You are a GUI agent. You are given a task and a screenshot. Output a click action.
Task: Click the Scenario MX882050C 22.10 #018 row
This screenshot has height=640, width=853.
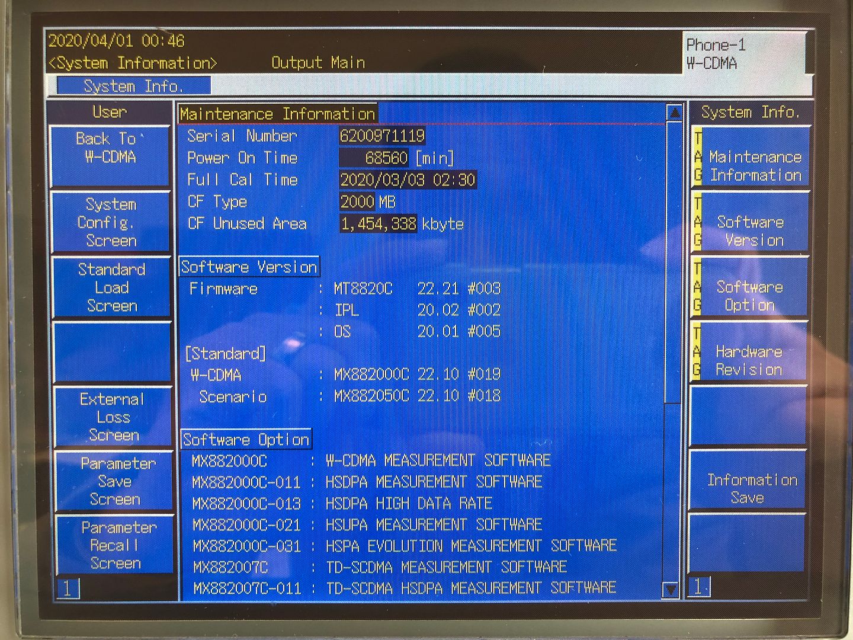tap(349, 396)
